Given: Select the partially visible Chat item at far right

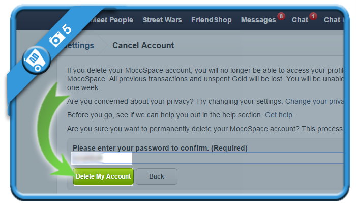Looking at the screenshot, I should coord(334,20).
